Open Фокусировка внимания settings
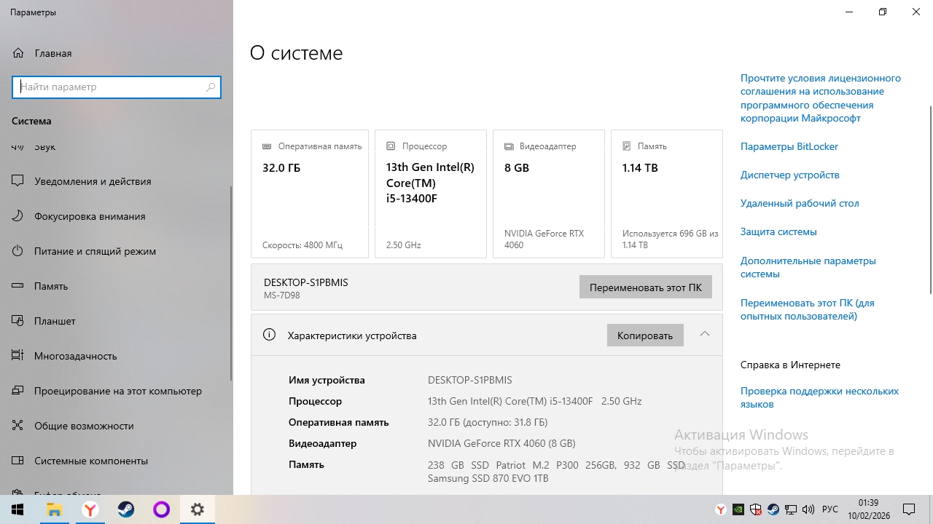 tap(117, 216)
